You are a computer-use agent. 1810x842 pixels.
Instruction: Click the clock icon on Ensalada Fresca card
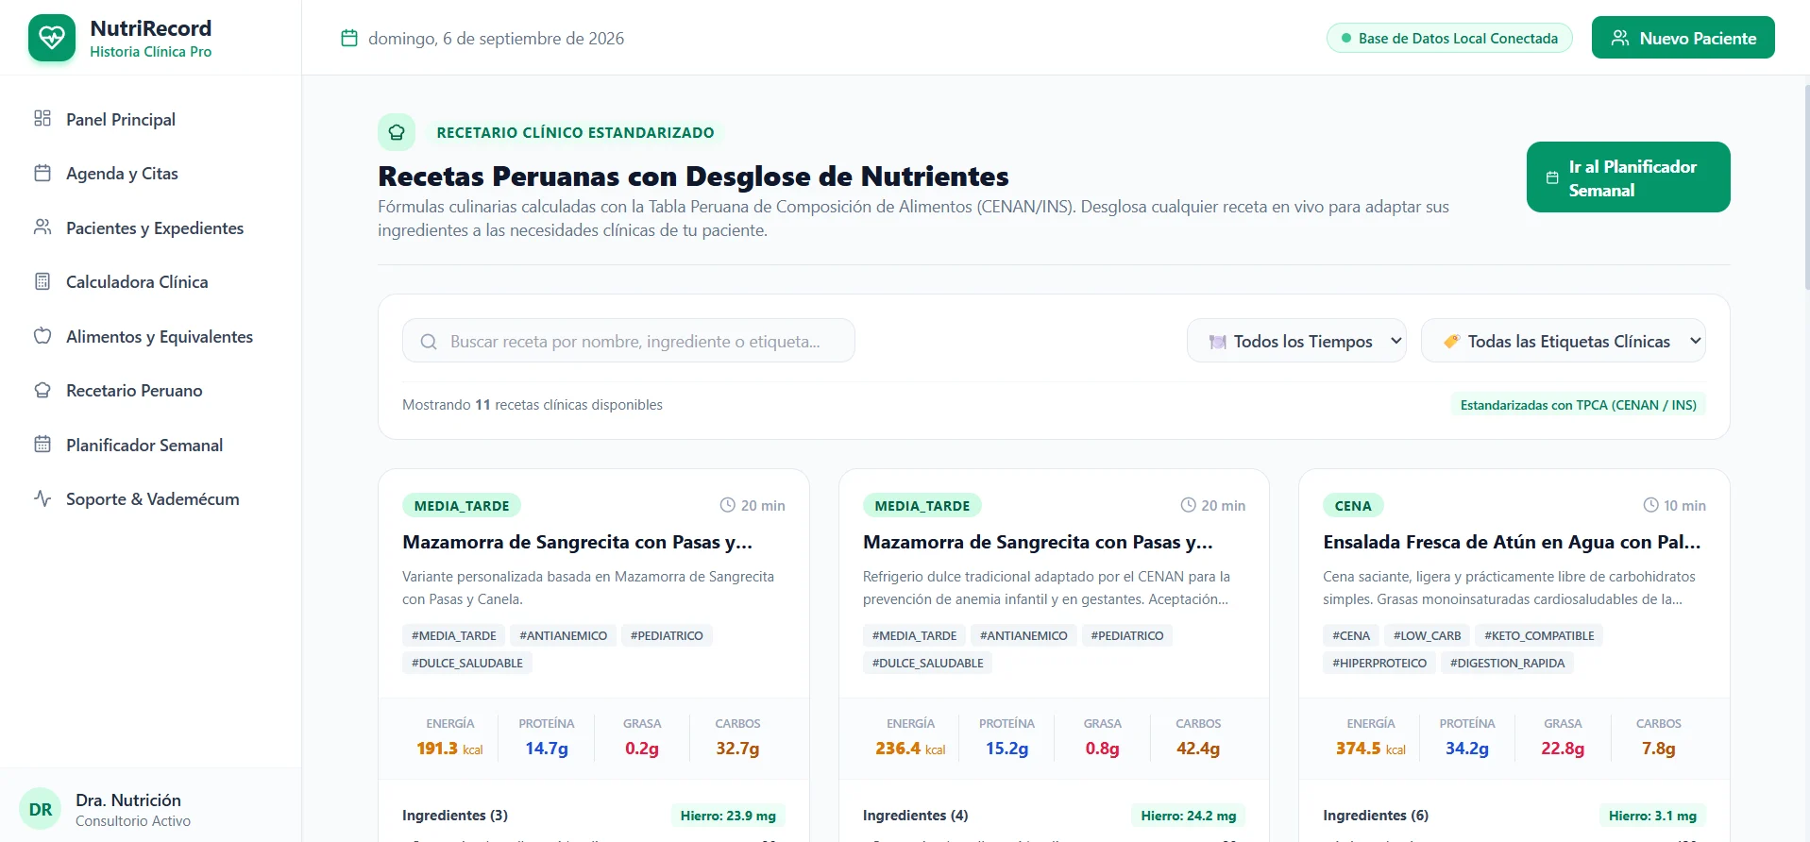tap(1650, 505)
